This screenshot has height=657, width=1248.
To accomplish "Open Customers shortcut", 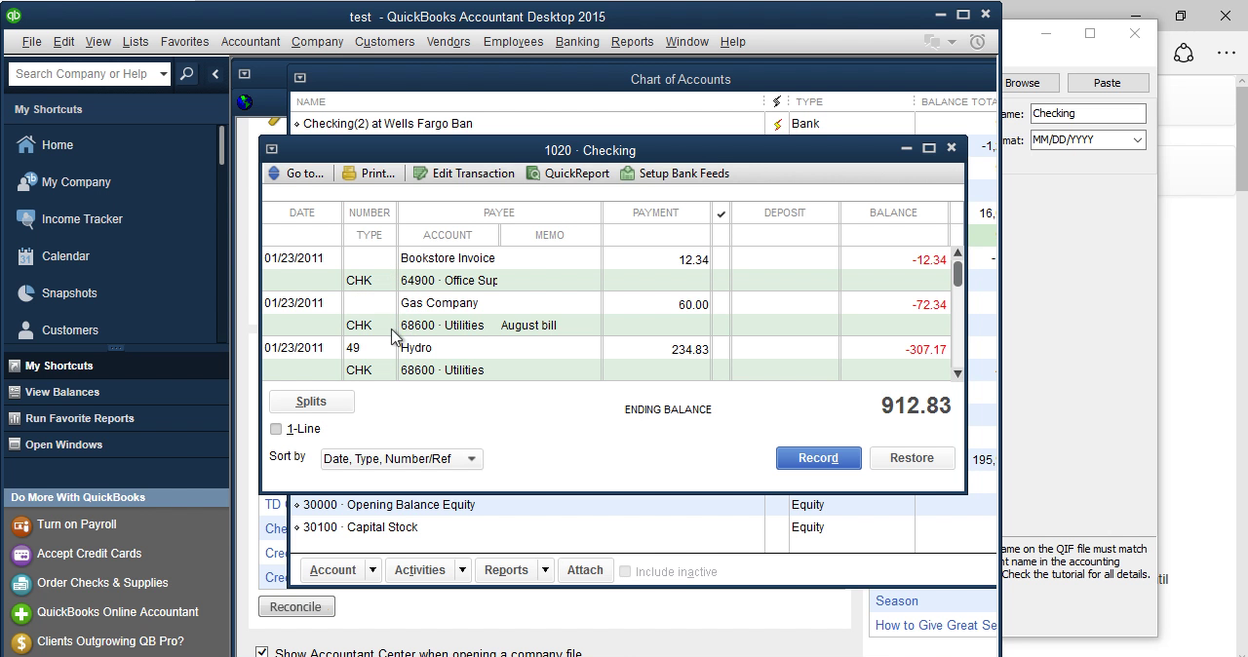I will pyautogui.click(x=69, y=330).
